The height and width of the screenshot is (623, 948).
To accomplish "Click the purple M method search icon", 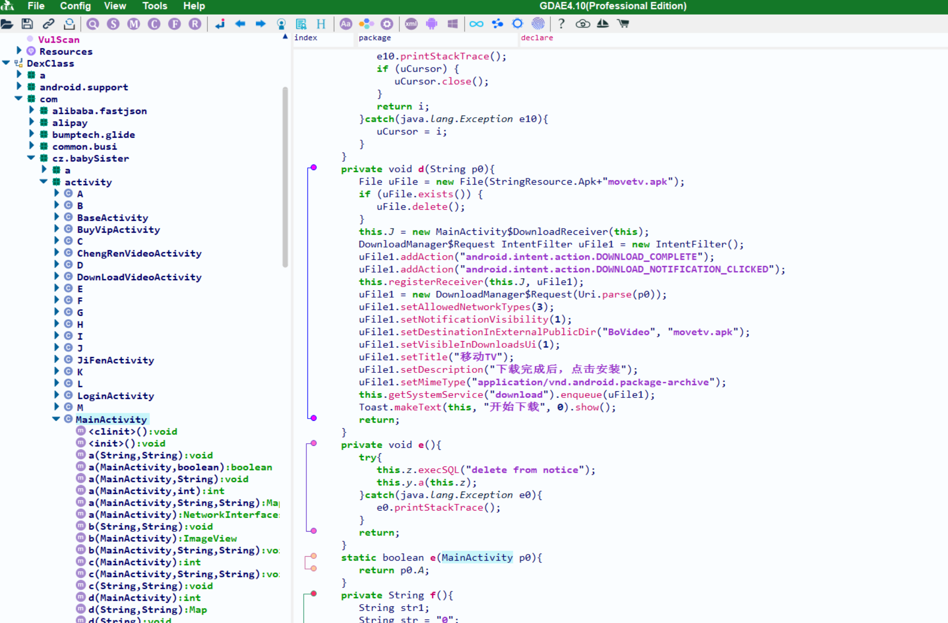I will tap(134, 24).
